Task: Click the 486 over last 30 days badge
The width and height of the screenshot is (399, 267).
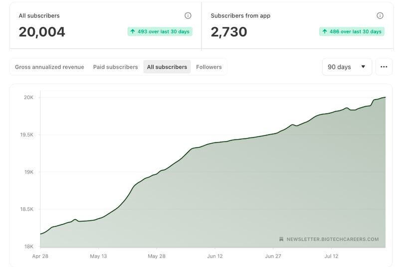Action: [x=352, y=31]
